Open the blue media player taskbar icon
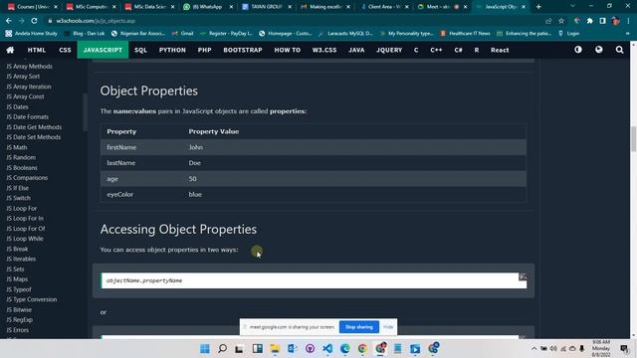 click(x=415, y=349)
